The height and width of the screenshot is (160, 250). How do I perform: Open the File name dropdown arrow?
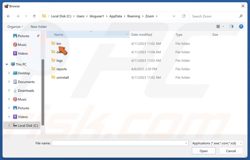click(x=186, y=143)
